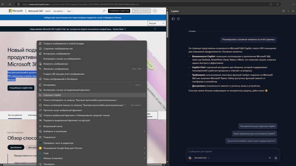The height and width of the screenshot is (166, 296).
Task: Click the Microsoft logo
Action: [x=16, y=11]
